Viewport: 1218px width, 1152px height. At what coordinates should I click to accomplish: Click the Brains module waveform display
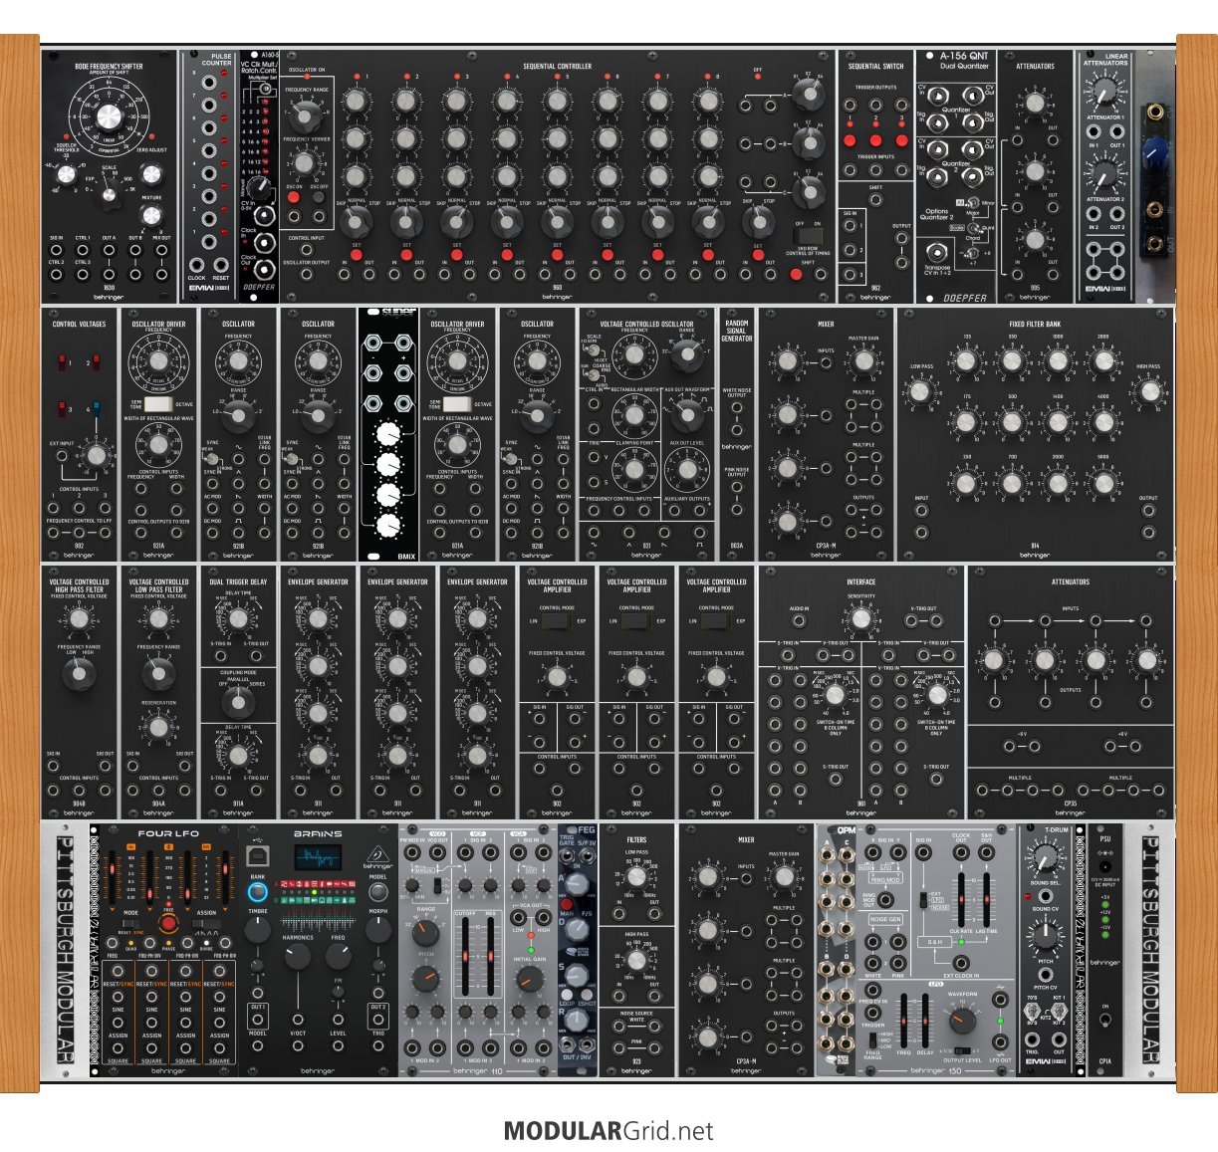[318, 855]
